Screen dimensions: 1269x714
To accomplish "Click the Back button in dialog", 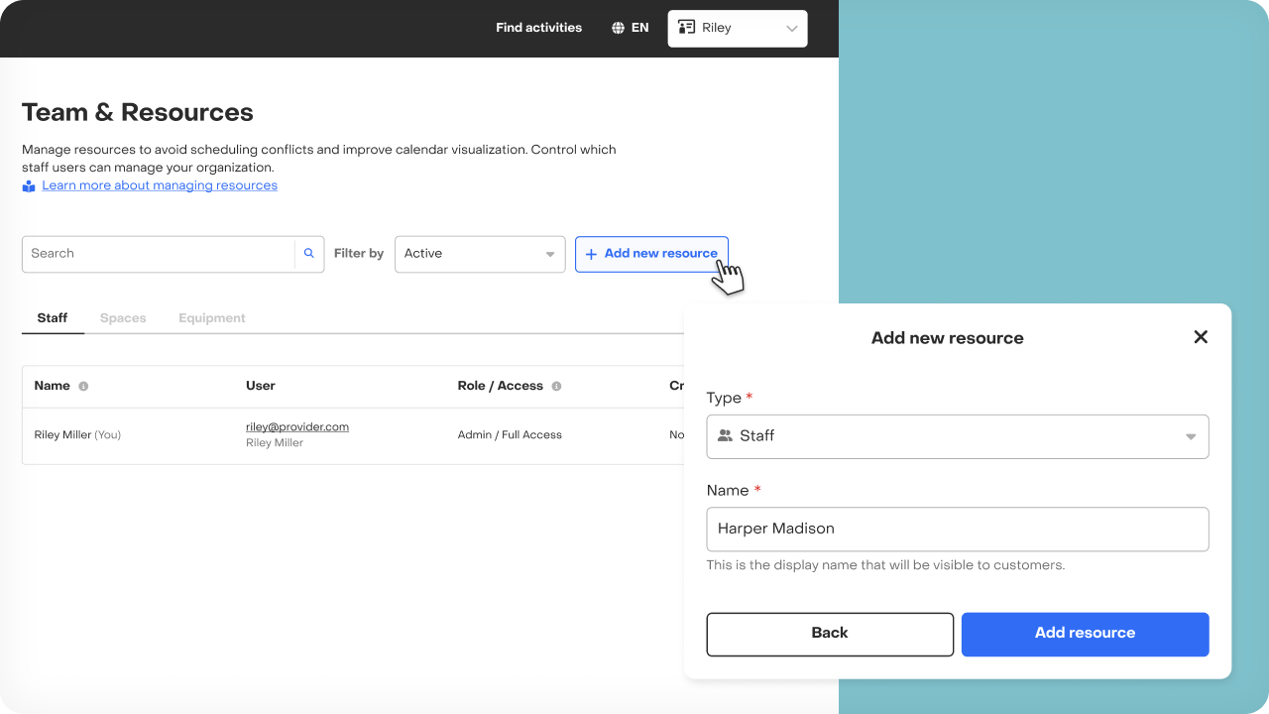I will pos(830,634).
